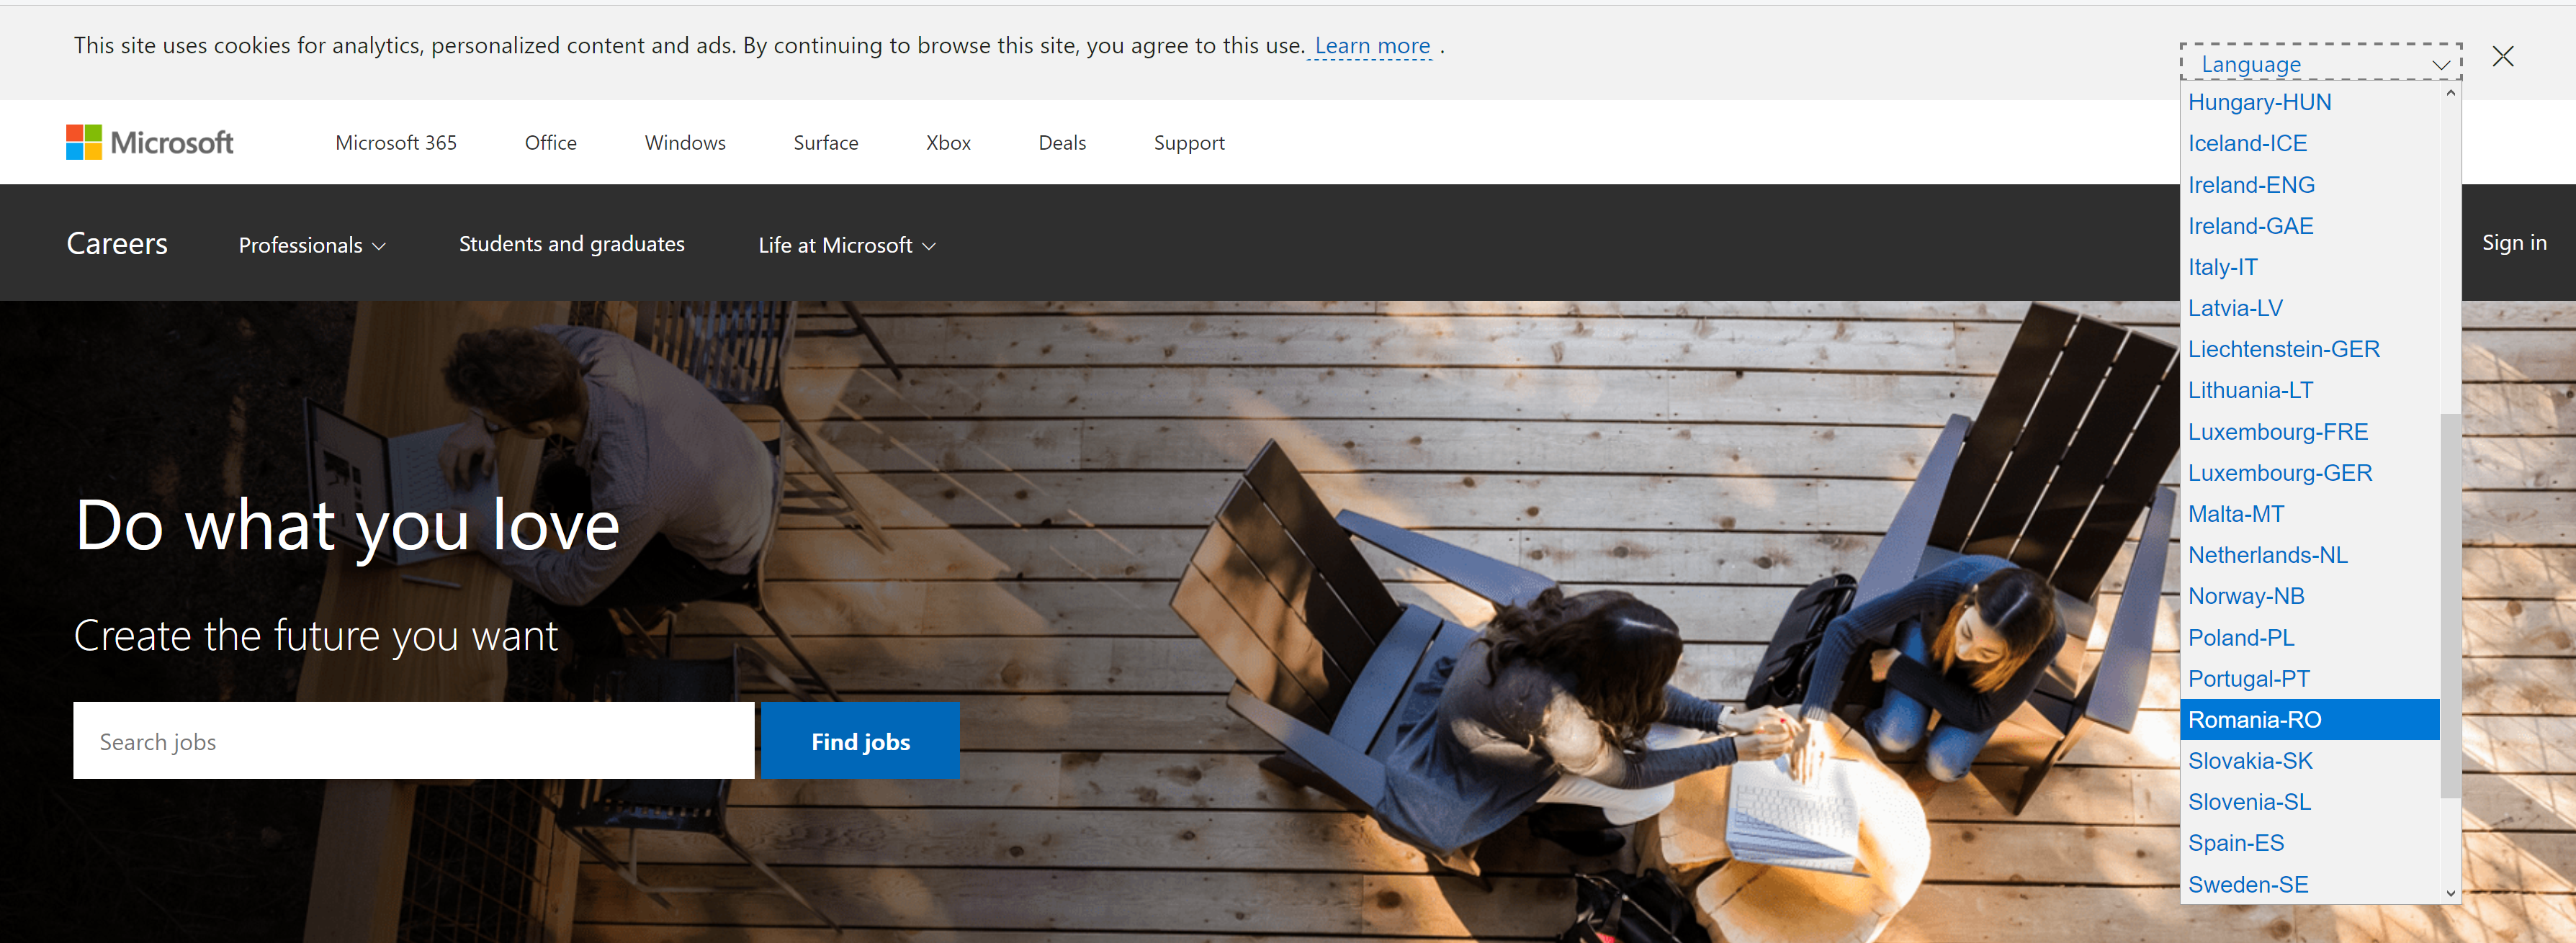Click language list scroll-up arrow
Screen dimensions: 2576x943
[x=2450, y=93]
